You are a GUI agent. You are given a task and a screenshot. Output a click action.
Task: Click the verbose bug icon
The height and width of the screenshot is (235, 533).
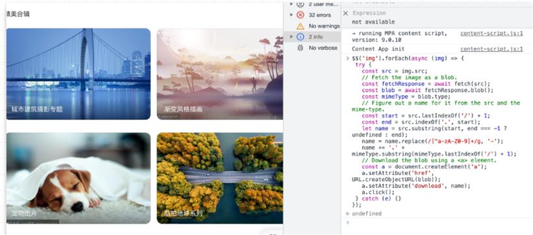pyautogui.click(x=300, y=48)
